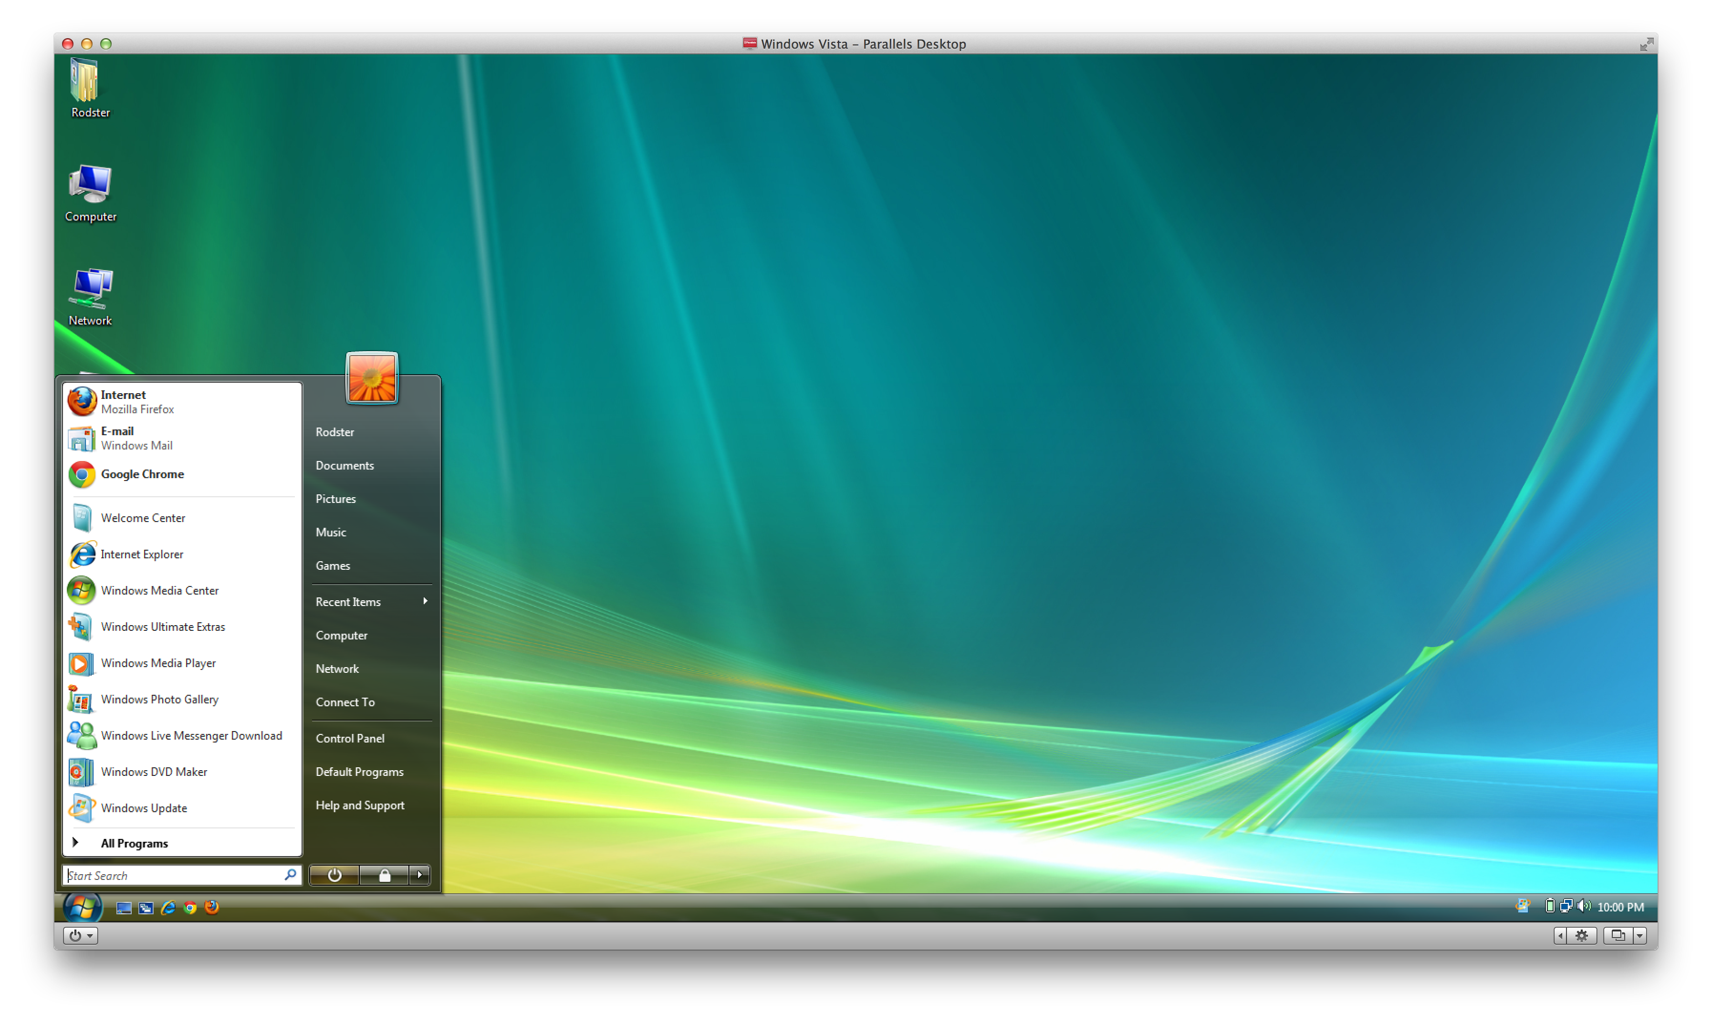The image size is (1712, 1025).
Task: Open Windows Live Messenger Download
Action: click(x=182, y=735)
